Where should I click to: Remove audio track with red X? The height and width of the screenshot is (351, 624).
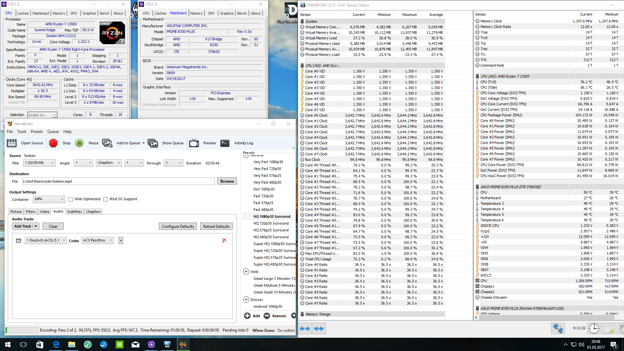point(224,240)
